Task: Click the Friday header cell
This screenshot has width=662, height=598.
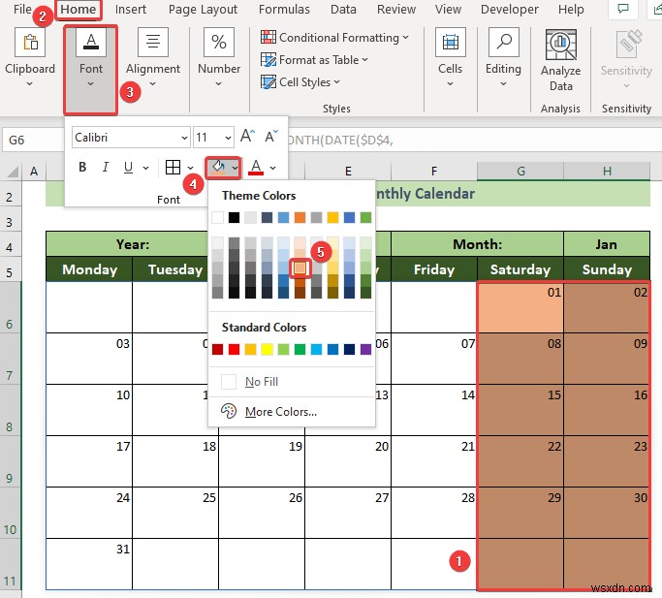Action: point(434,269)
